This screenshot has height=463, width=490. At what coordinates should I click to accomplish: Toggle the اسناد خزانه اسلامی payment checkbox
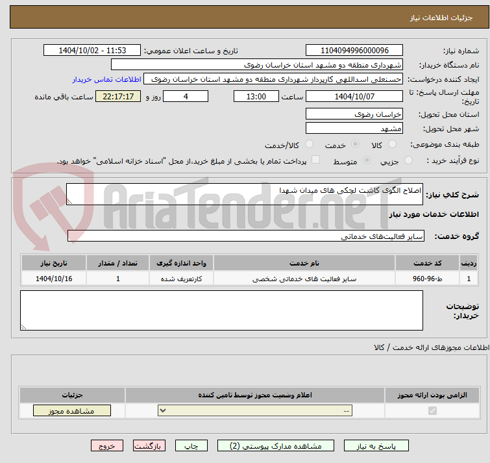click(x=315, y=160)
